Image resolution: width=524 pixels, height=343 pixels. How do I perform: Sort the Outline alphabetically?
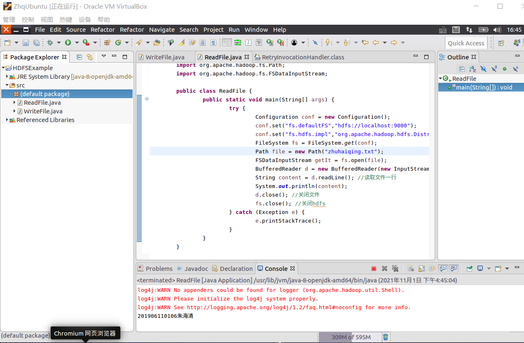coord(473,69)
